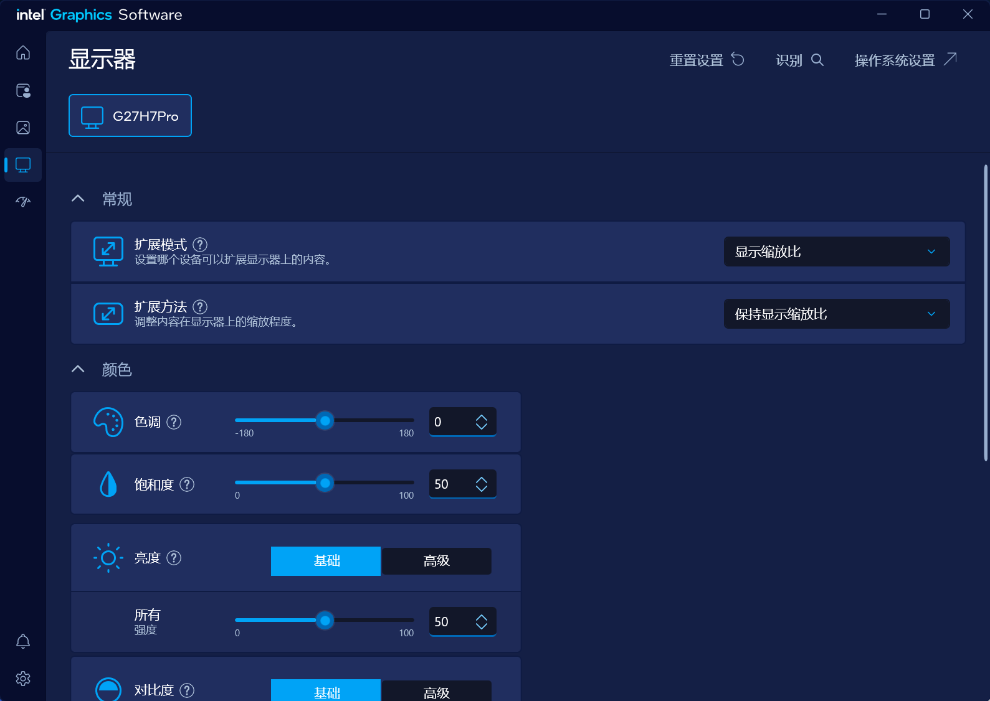Click the 对比度 half-circle icon
Screen dimensions: 990x701
(x=108, y=689)
